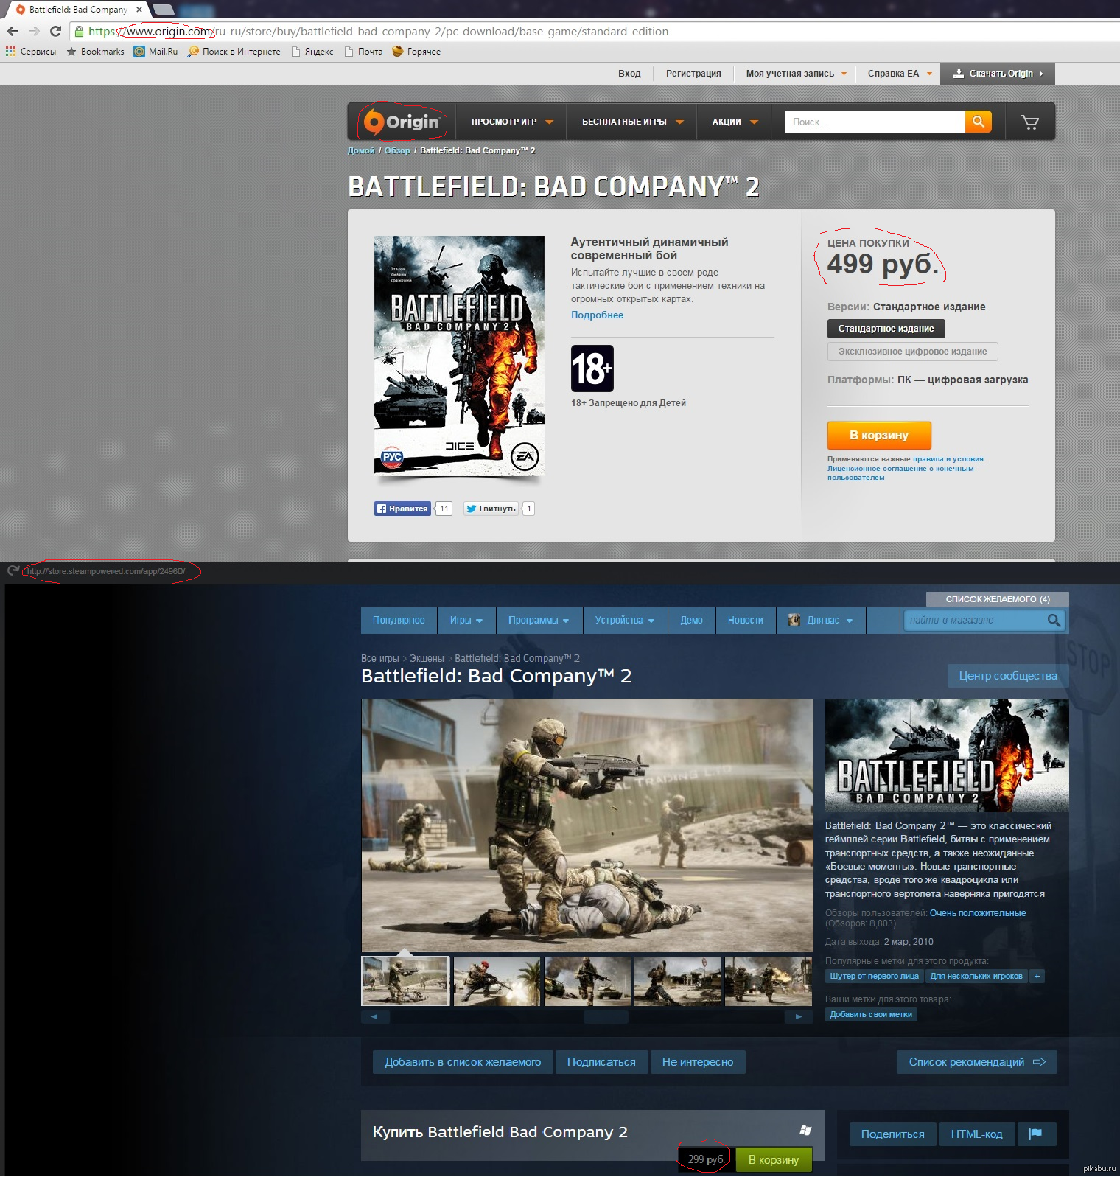
Task: Click the Домой breadcrumb link
Action: 361,150
